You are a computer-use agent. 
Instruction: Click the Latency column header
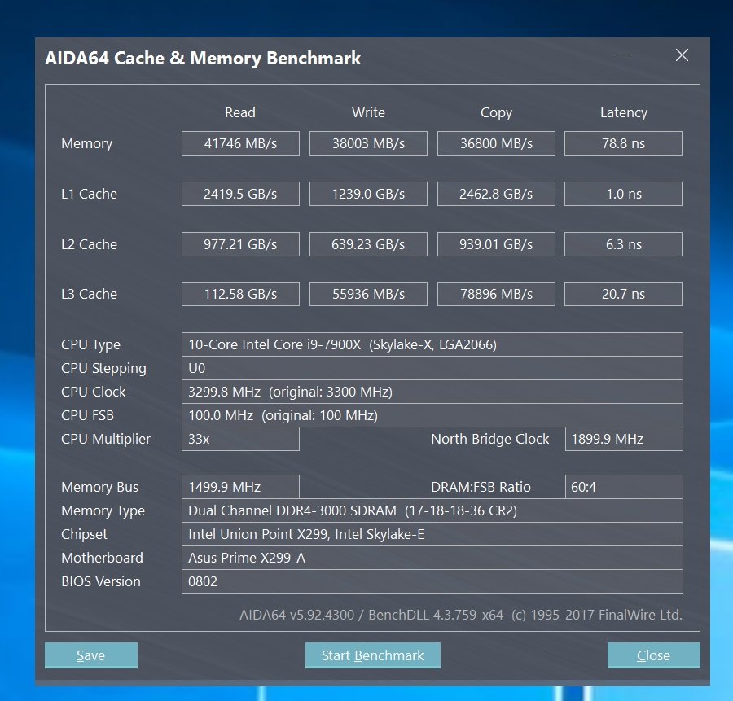pos(624,113)
